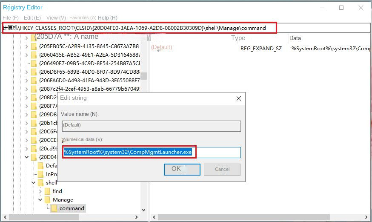The width and height of the screenshot is (372, 222).
Task: Collapse the Manage subkey
Action: coord(40,200)
